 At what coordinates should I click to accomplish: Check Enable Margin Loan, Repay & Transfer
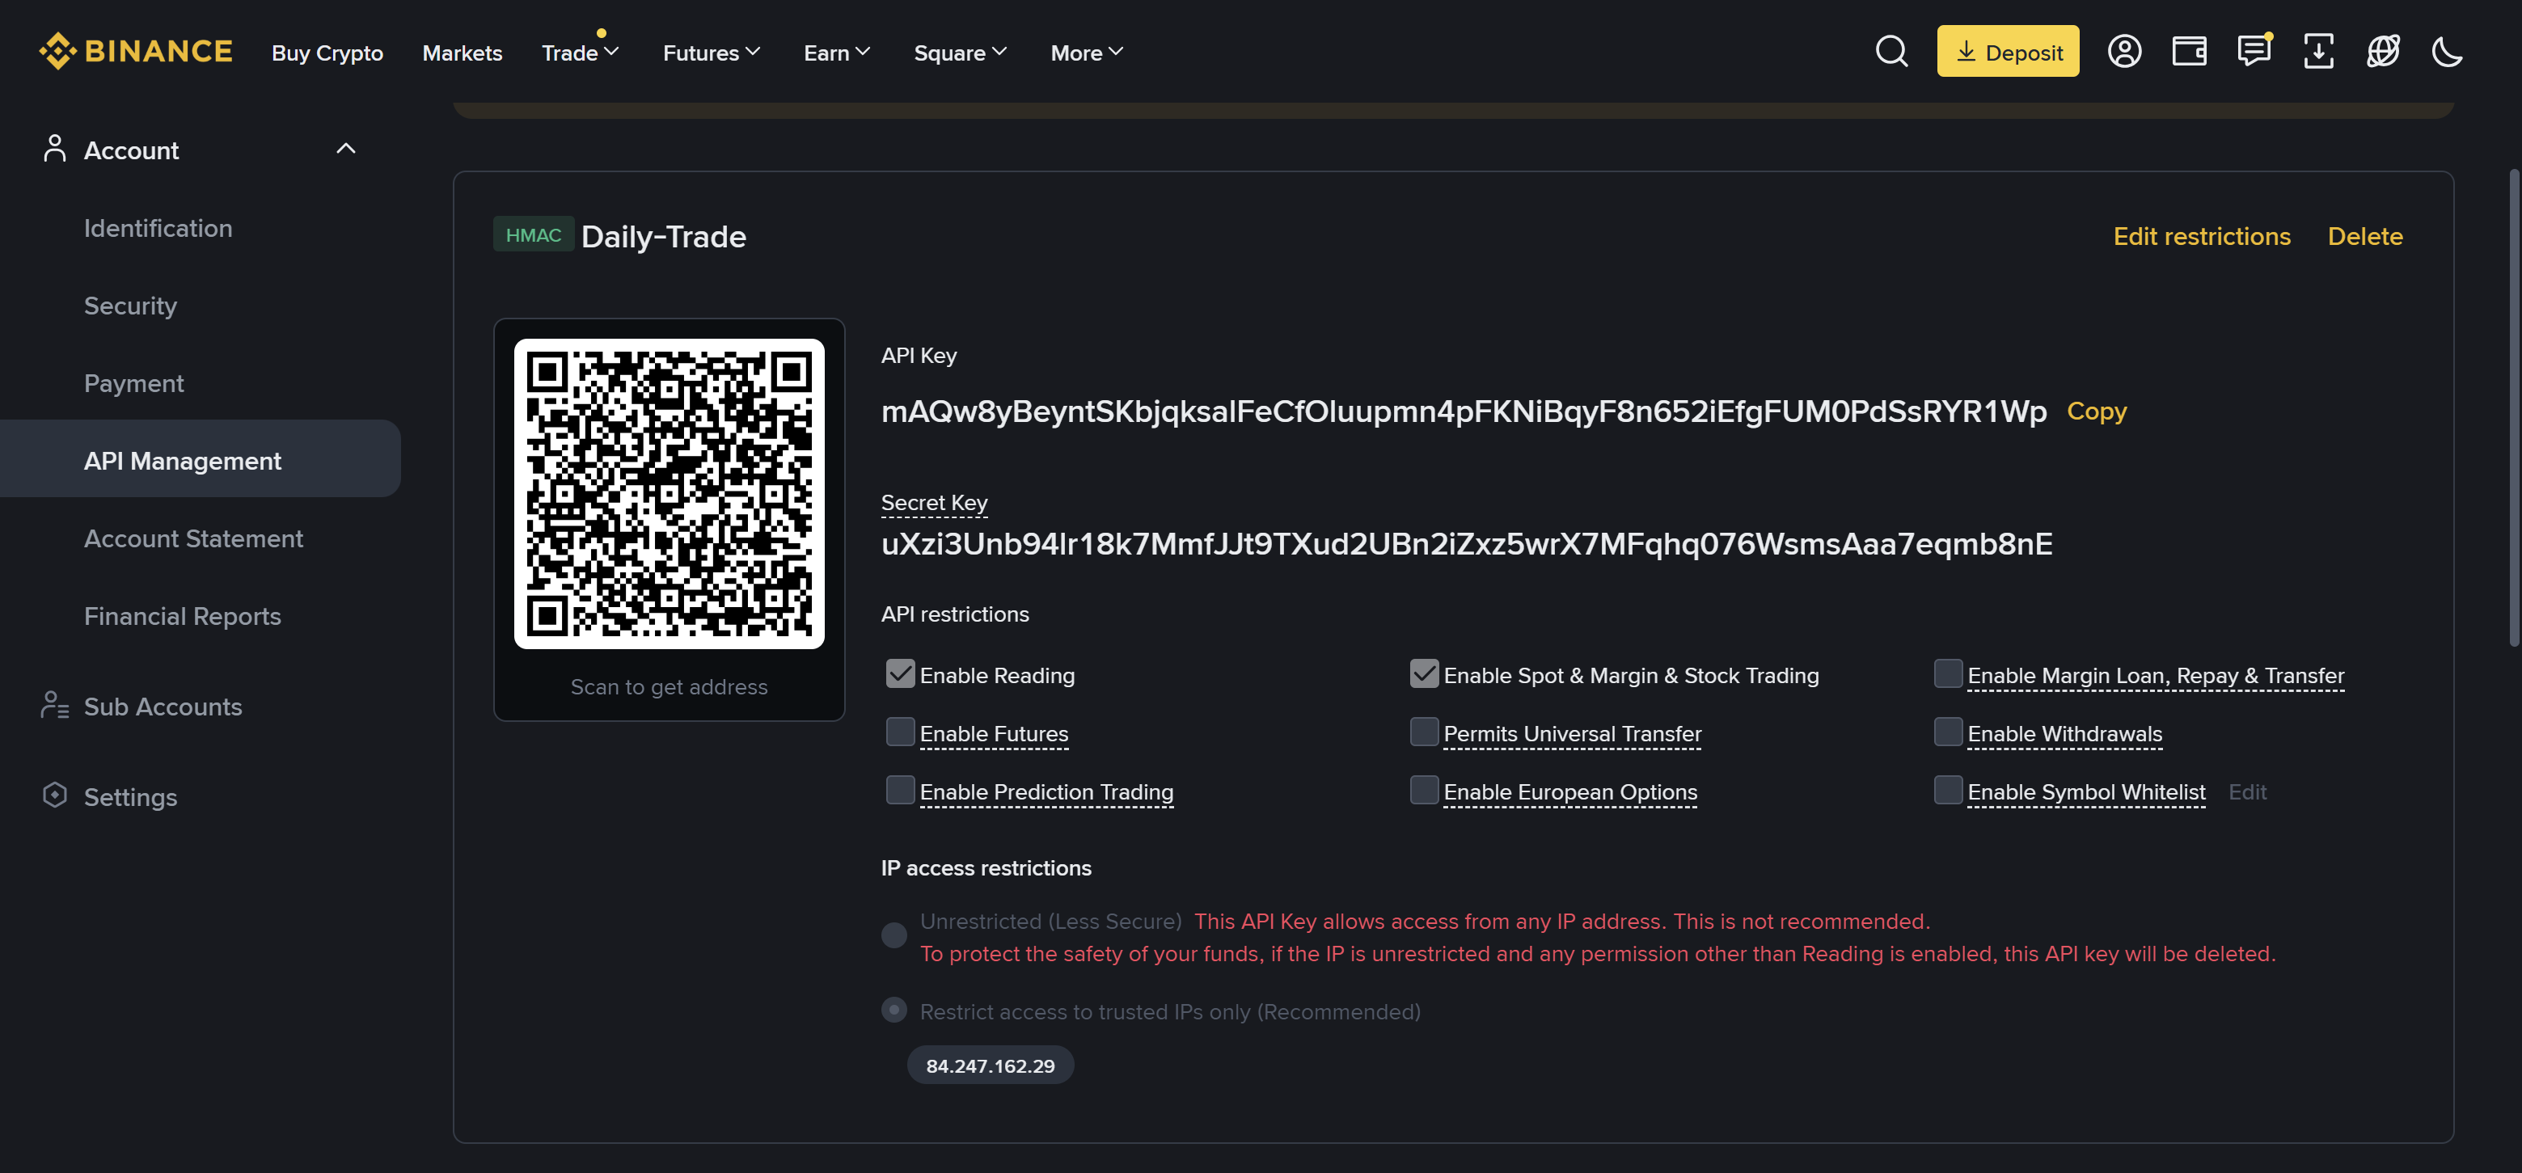pos(1948,673)
